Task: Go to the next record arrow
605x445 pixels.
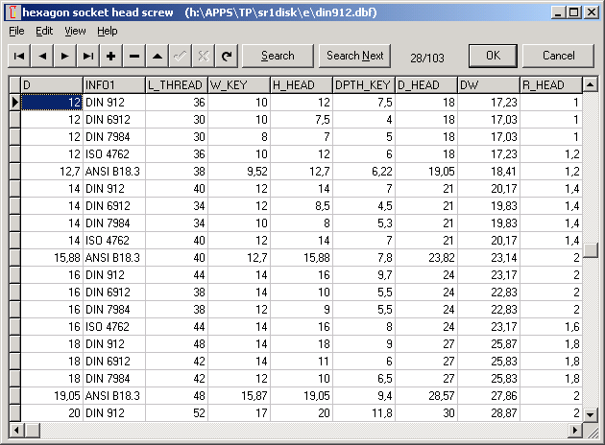Action: pyautogui.click(x=65, y=56)
